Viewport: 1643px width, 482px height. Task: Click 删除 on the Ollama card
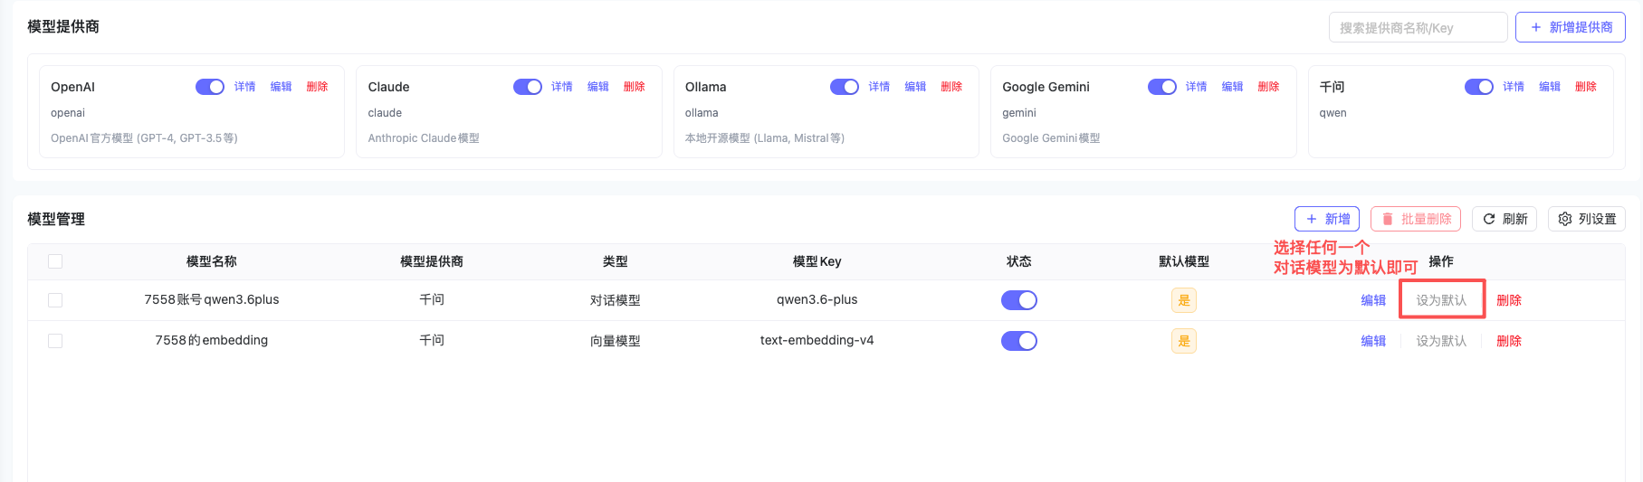(951, 87)
